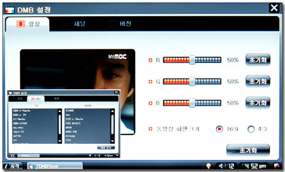Open TDMBPlayer from the taskbar
Screen dimensions: 285x172
[55, 166]
